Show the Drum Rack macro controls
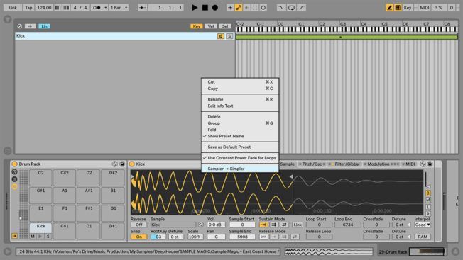This screenshot has height=260, width=463. (x=14, y=172)
